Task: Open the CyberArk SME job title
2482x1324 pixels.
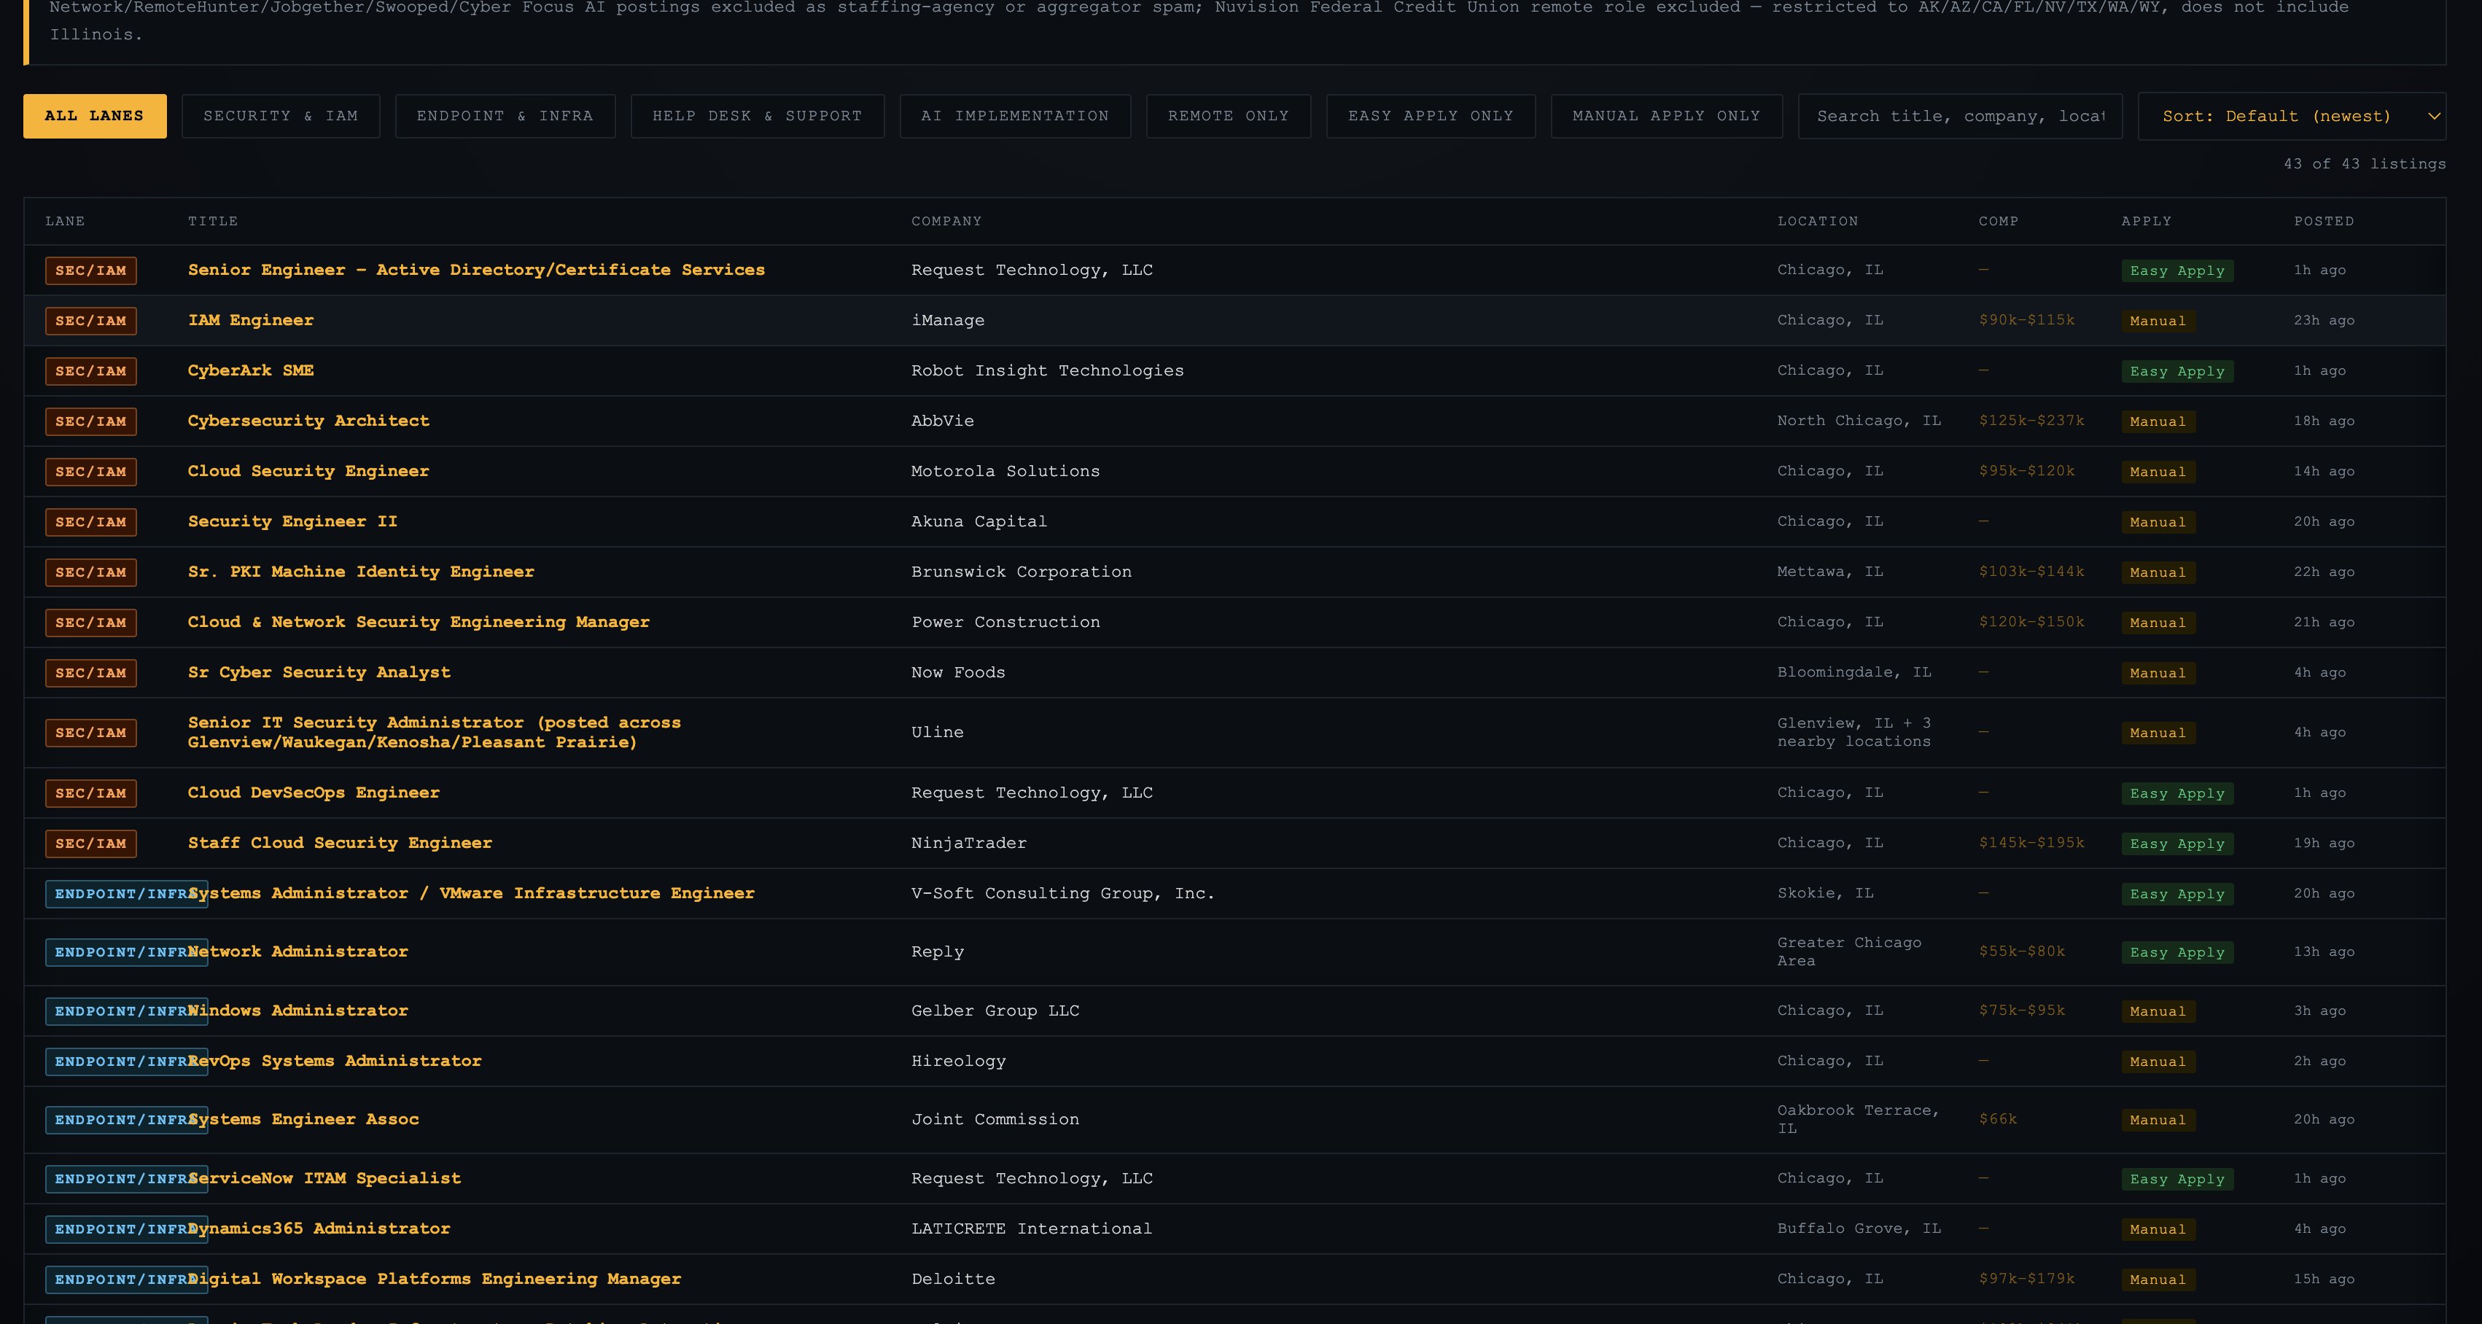Action: 251,370
